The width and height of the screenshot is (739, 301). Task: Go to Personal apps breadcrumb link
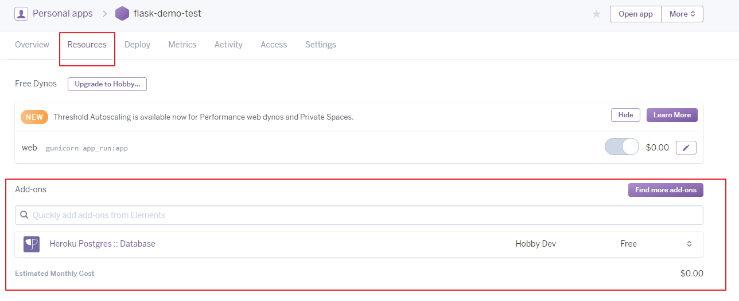63,13
